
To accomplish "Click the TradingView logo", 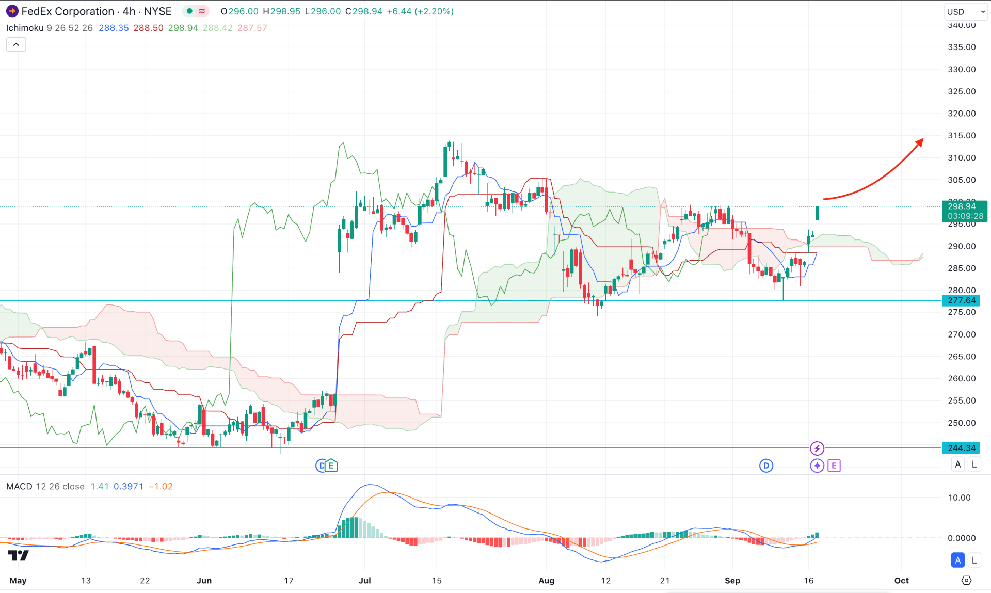I will [x=19, y=555].
